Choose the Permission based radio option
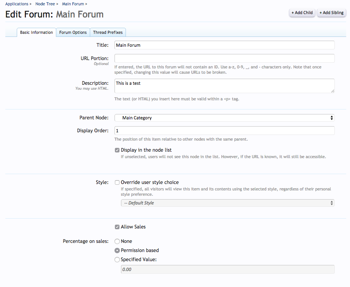 [x=117, y=251]
